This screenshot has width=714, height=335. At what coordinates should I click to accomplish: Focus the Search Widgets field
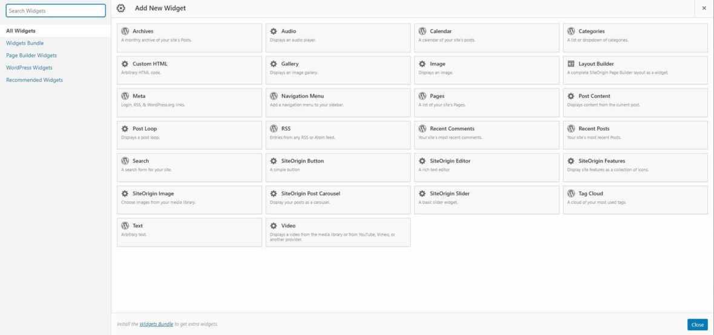coord(56,10)
